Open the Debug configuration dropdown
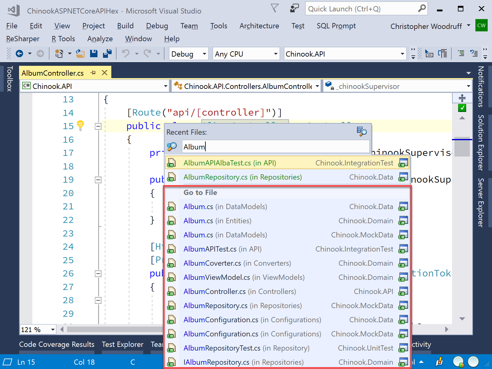This screenshot has height=369, width=492. coord(188,54)
